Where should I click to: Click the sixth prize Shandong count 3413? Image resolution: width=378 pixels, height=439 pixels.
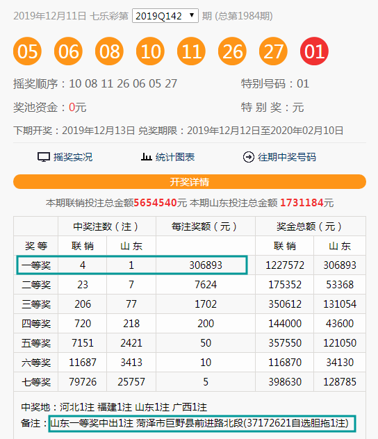[x=131, y=363]
